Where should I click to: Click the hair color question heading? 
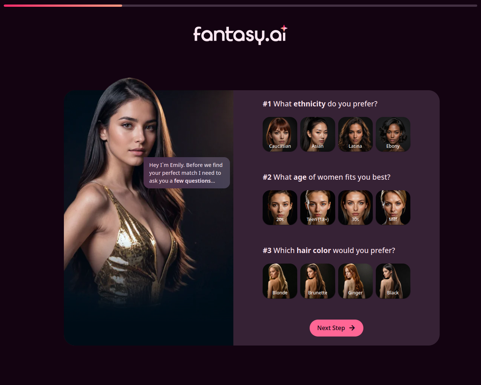pos(329,250)
